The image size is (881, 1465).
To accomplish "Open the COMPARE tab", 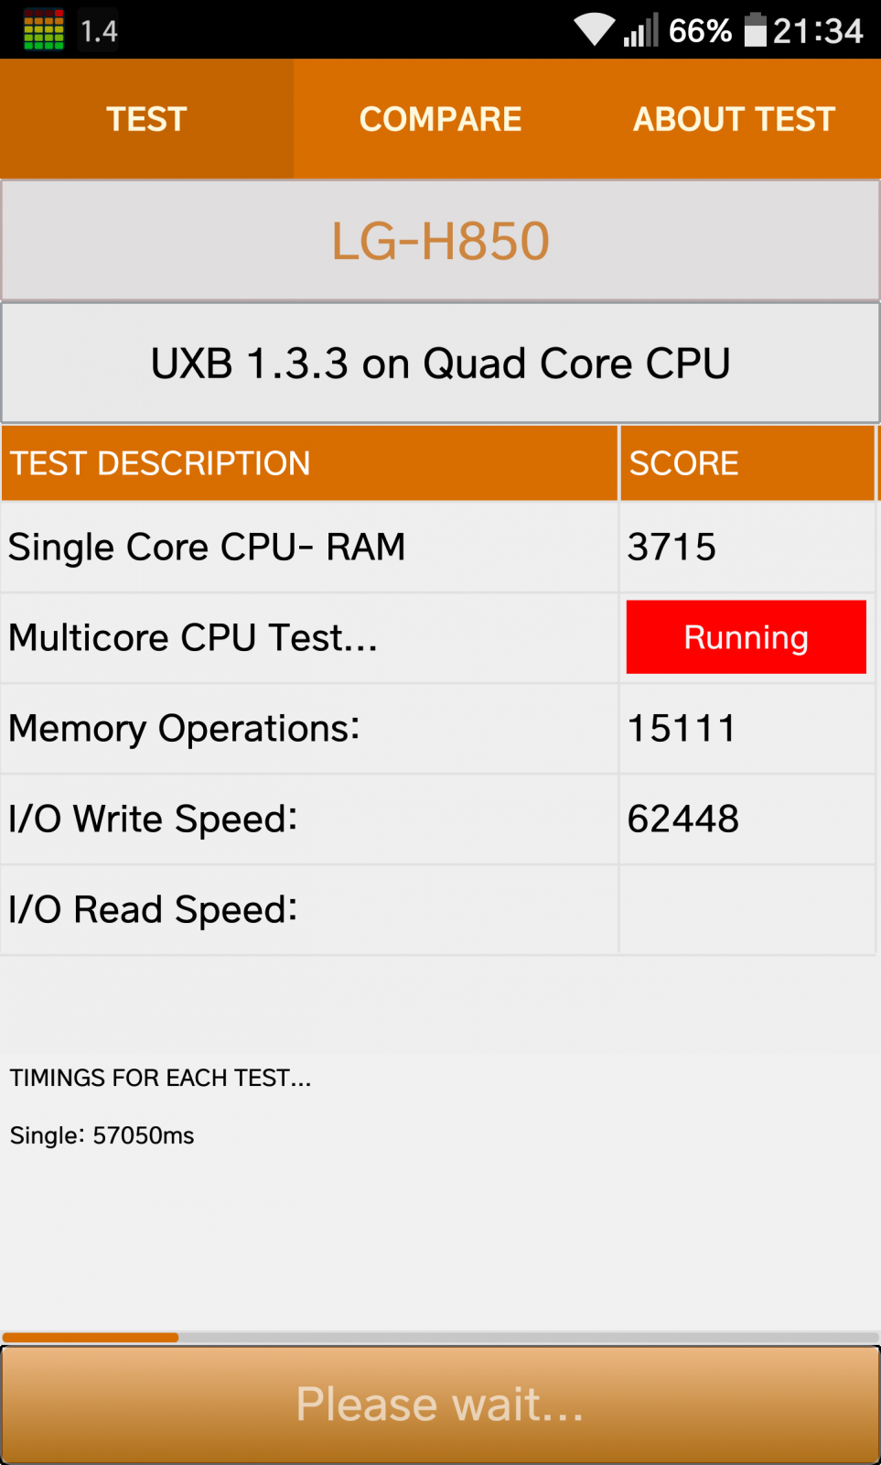I will (440, 119).
